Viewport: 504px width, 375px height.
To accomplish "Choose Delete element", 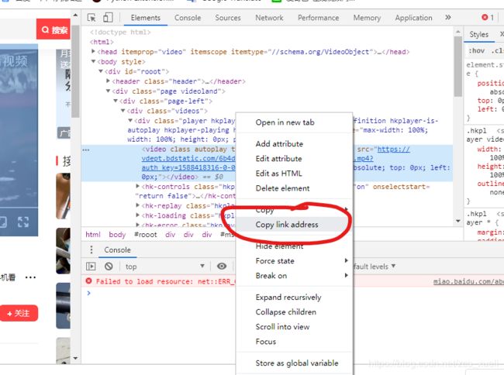I will (282, 188).
